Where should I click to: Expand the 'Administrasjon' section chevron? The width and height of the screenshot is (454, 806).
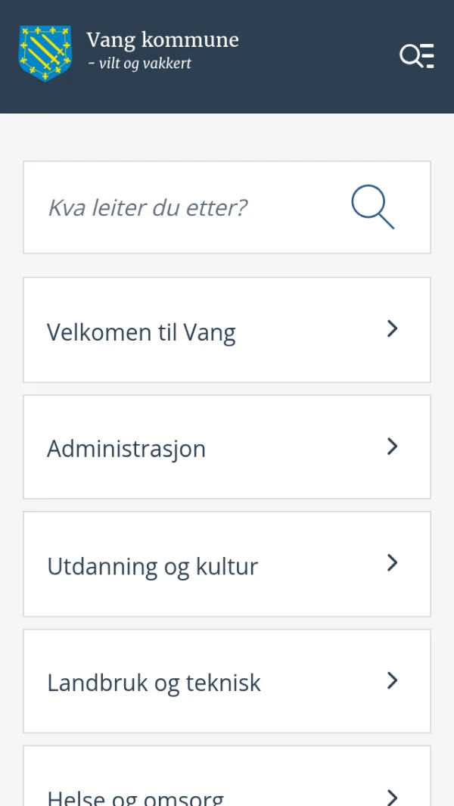(x=392, y=447)
